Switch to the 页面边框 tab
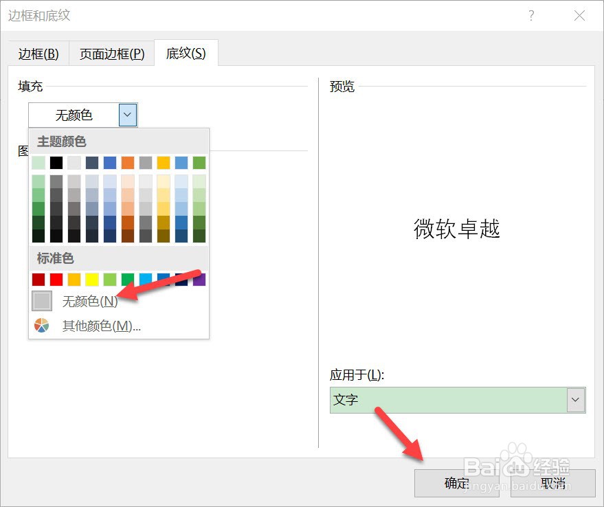 coord(111,53)
